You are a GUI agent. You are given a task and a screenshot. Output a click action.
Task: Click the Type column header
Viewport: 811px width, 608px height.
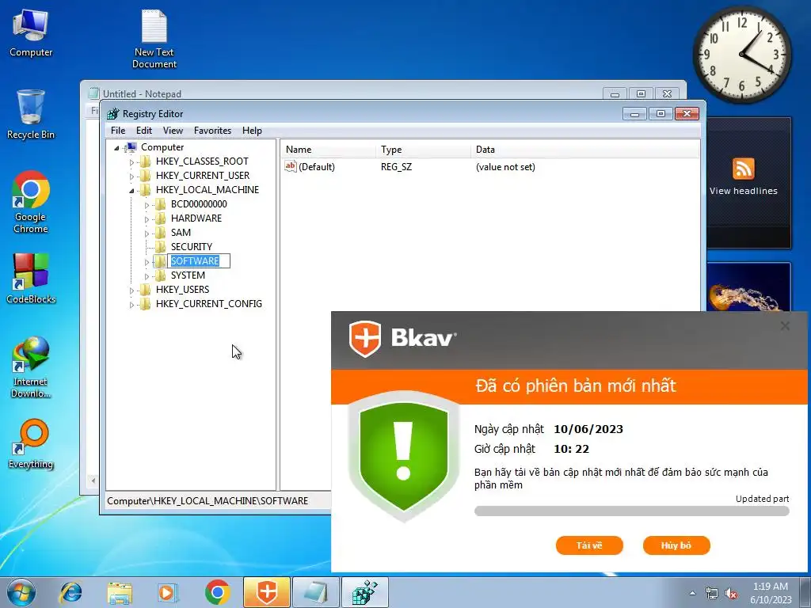pos(423,150)
